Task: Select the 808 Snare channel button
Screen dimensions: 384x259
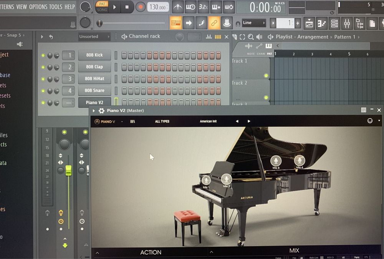Action: 94,90
